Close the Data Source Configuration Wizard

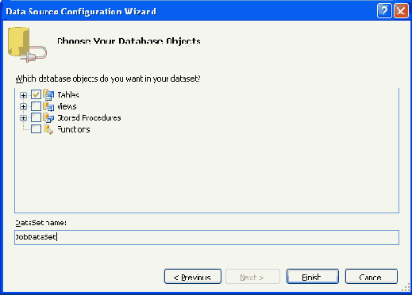[x=401, y=11]
